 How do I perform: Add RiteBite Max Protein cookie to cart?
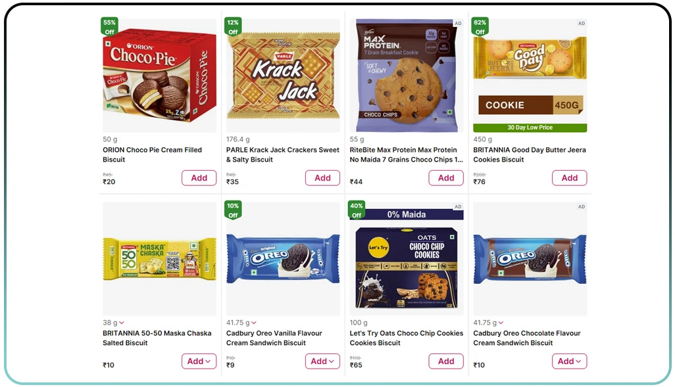click(446, 178)
